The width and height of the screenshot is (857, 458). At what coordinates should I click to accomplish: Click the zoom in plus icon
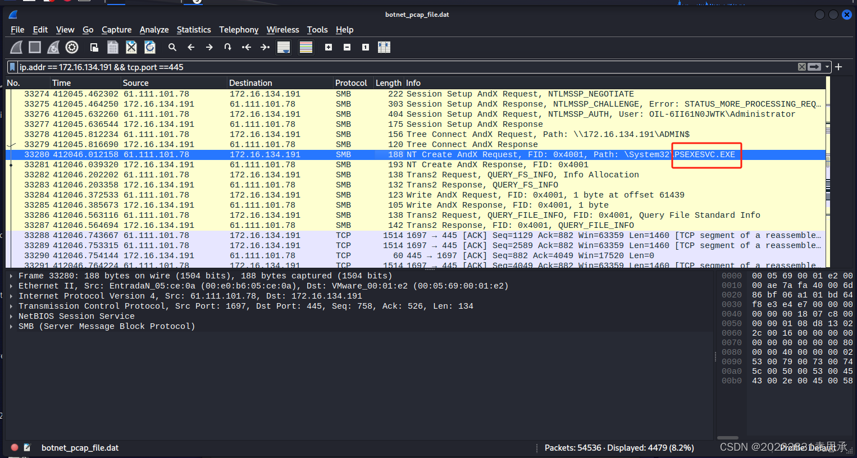(x=329, y=48)
